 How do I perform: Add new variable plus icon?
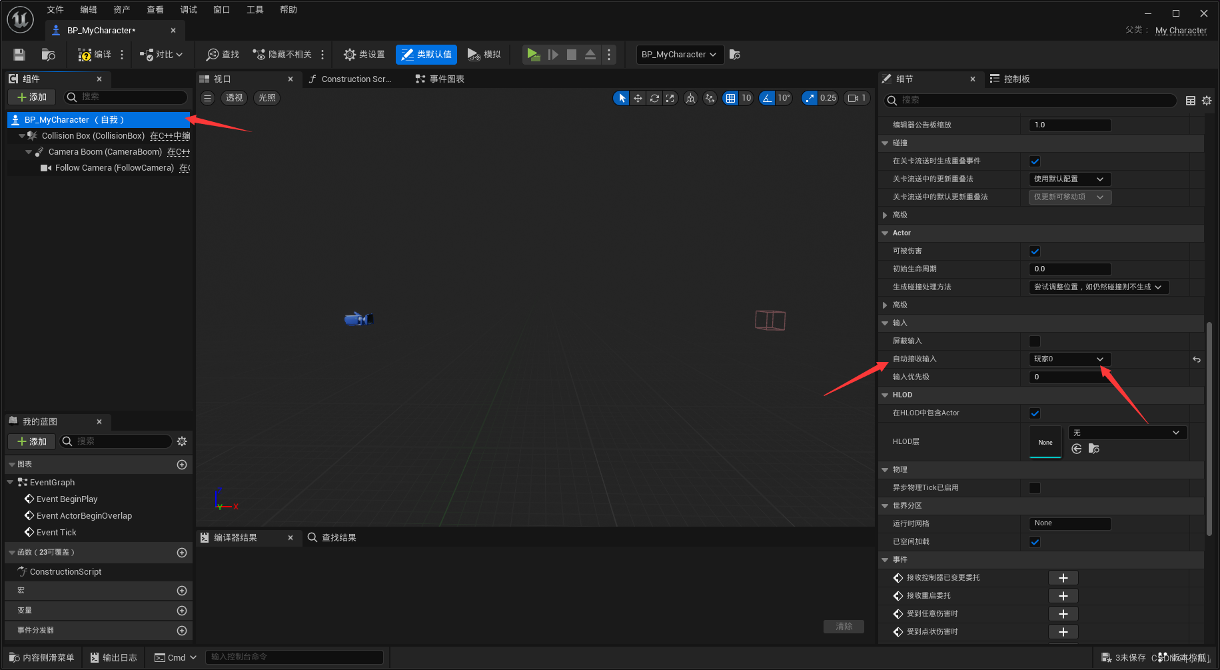pyautogui.click(x=182, y=611)
